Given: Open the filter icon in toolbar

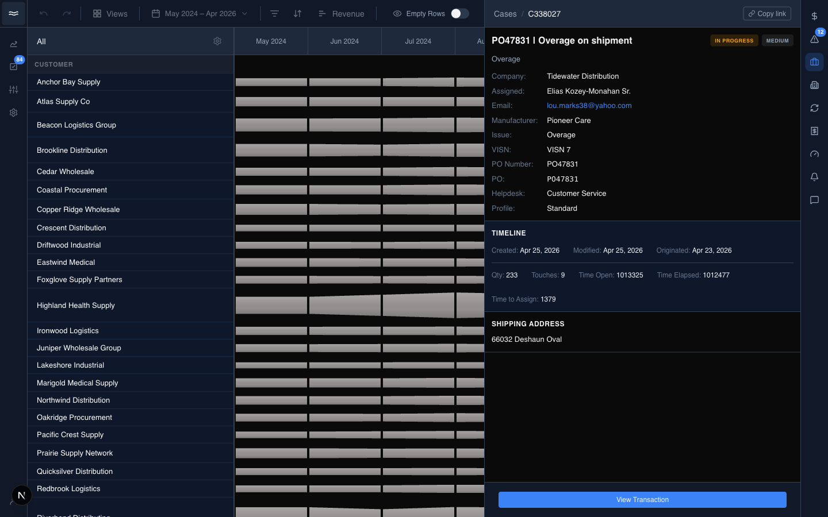Looking at the screenshot, I should [x=274, y=14].
